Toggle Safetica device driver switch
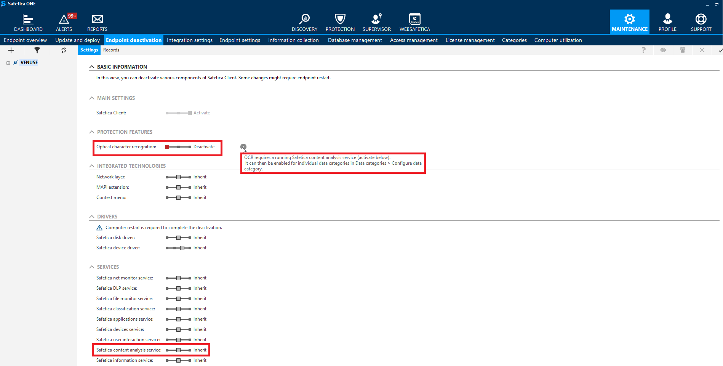The height and width of the screenshot is (366, 723). pos(178,248)
